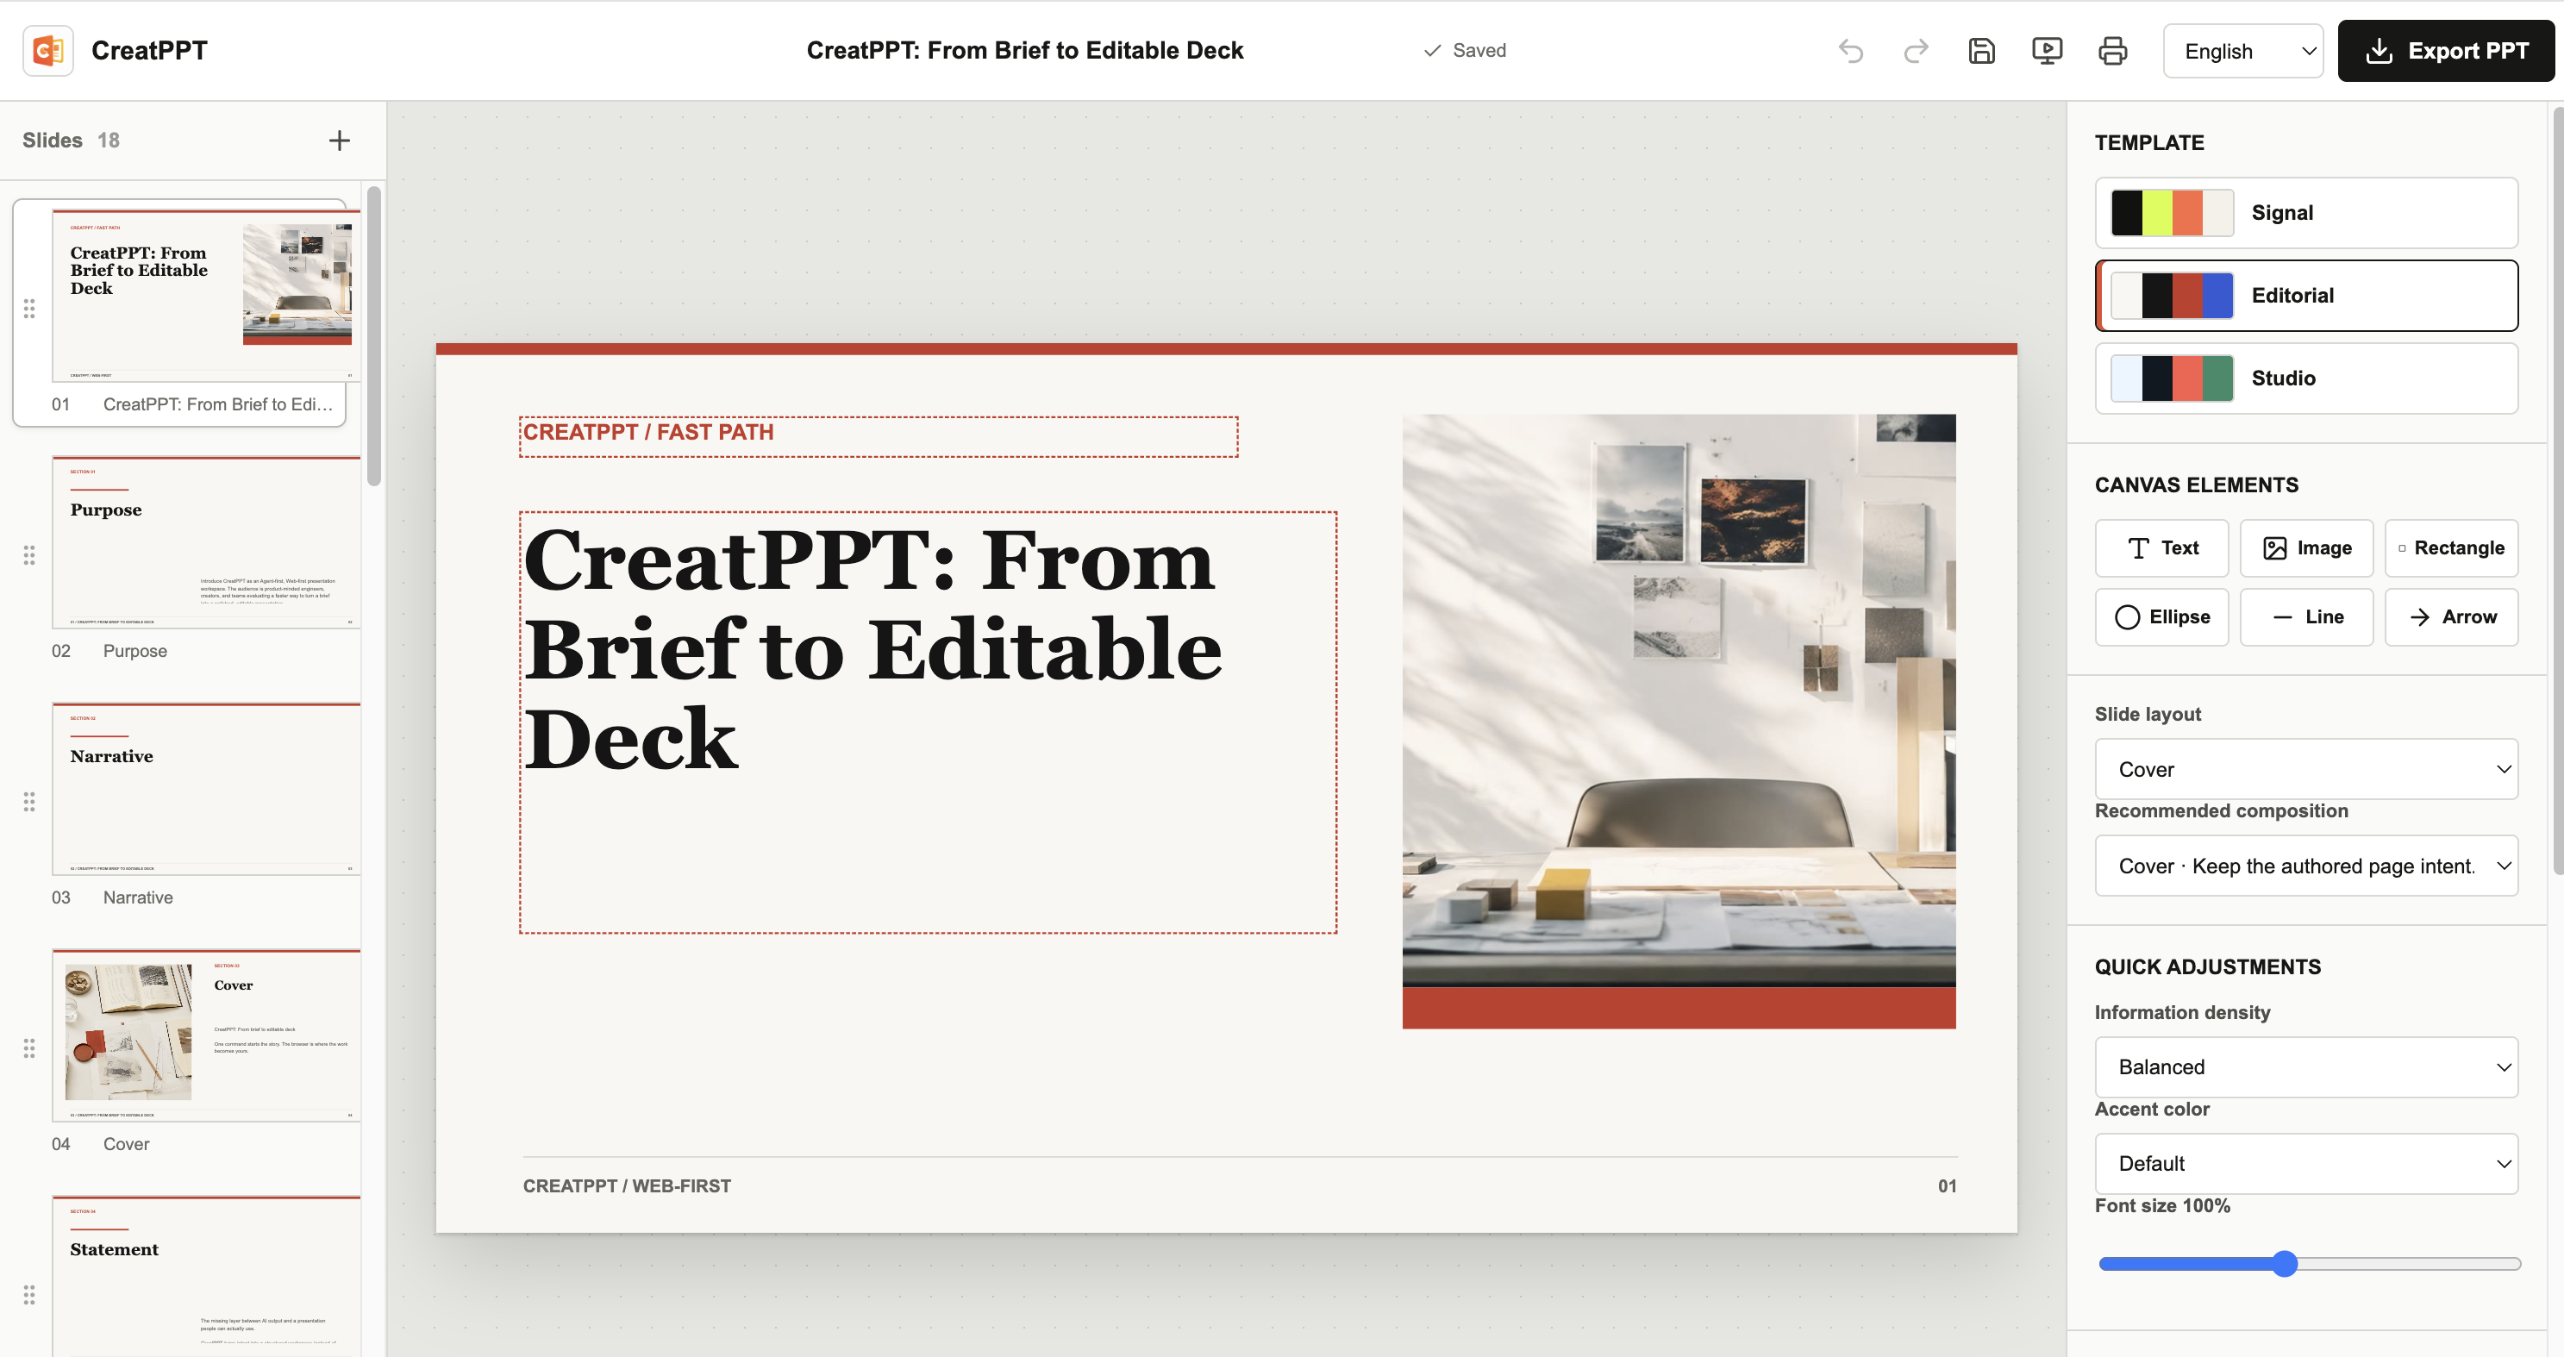
Task: Click the '03 Narrative' slide label
Action: 112,897
